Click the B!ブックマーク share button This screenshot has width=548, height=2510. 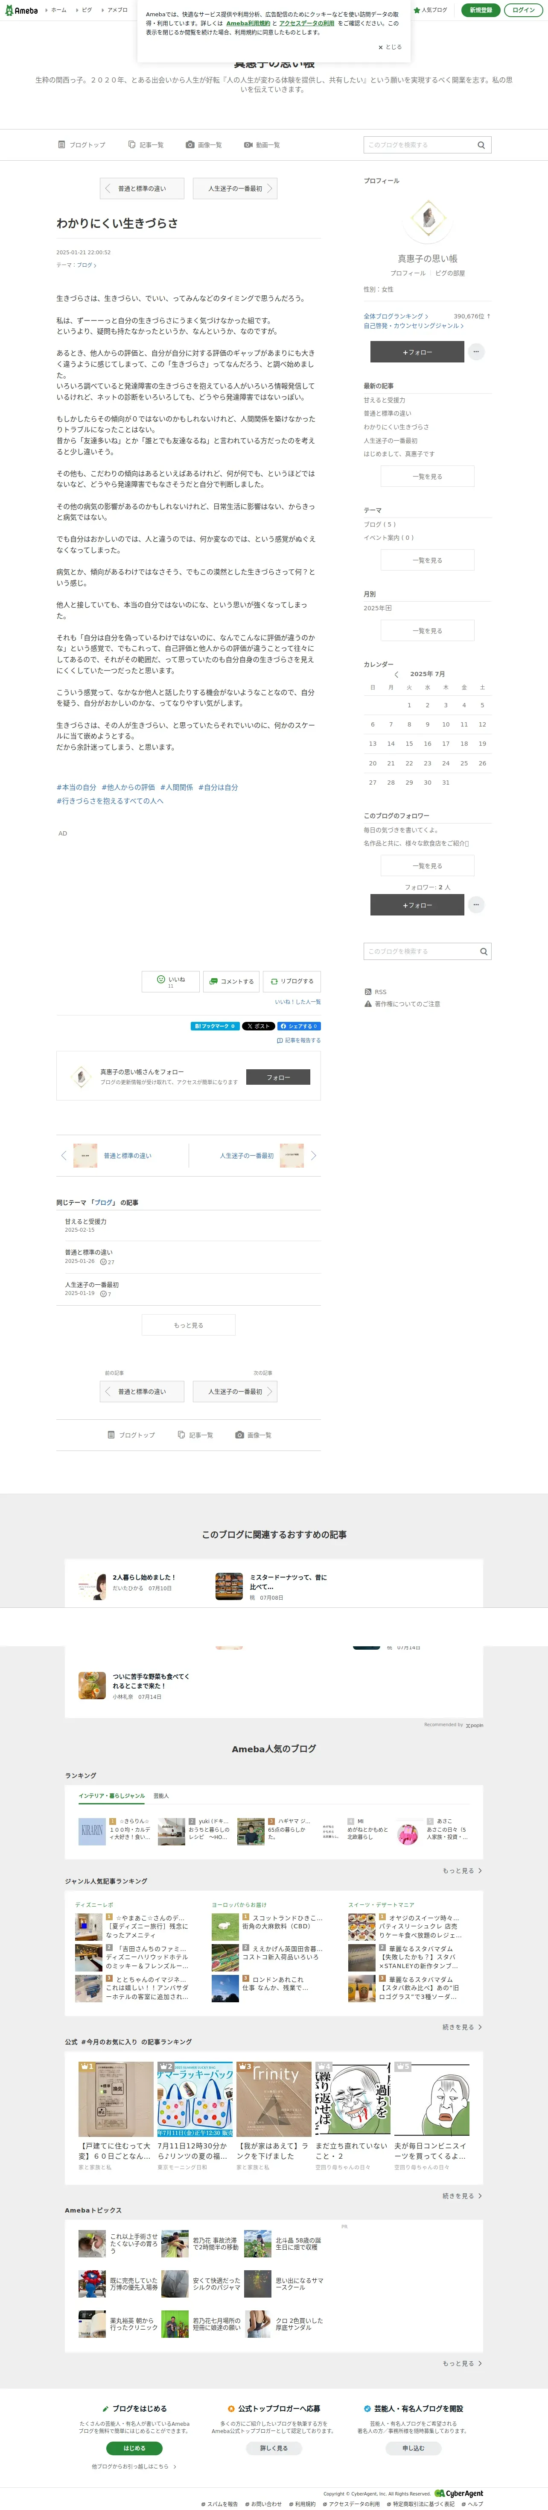click(214, 1026)
